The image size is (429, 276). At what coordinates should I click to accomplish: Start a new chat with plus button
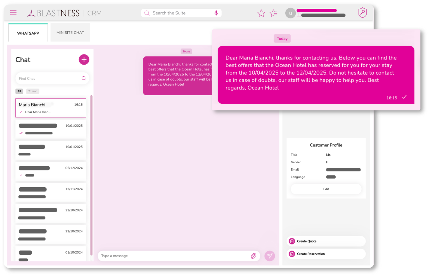coord(84,60)
